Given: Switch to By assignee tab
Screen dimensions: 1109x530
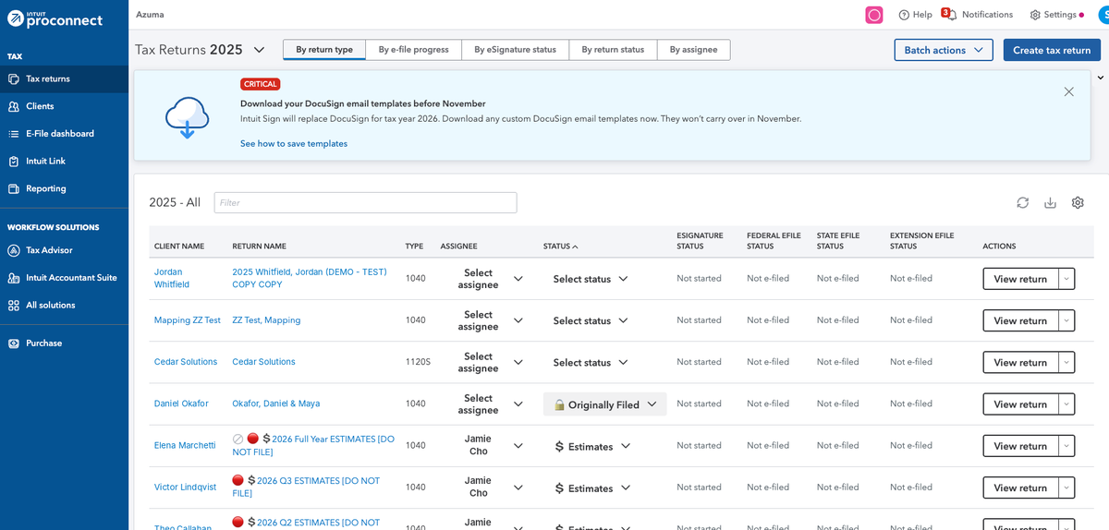Looking at the screenshot, I should pos(693,50).
